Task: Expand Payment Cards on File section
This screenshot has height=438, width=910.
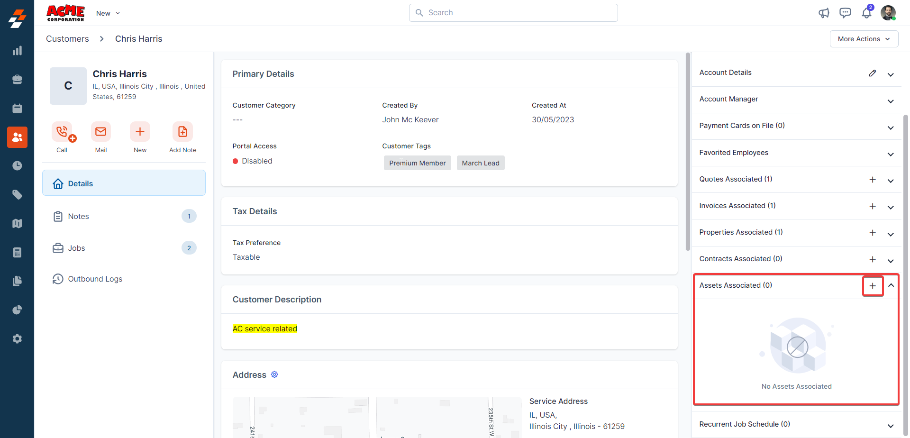Action: (x=891, y=128)
